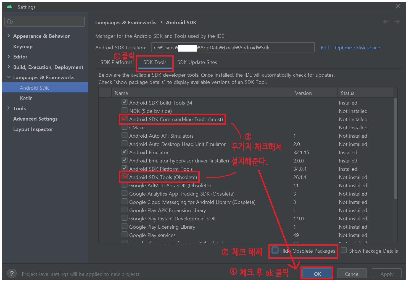
Task: Click the OK button
Action: pos(317,274)
